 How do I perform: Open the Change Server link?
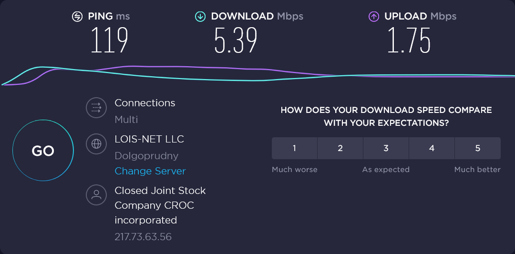click(x=150, y=171)
